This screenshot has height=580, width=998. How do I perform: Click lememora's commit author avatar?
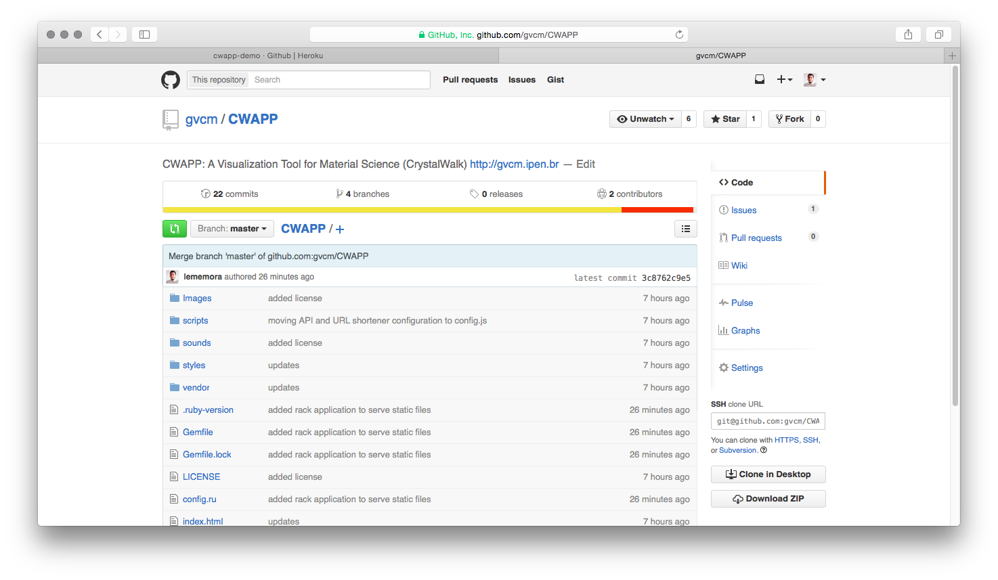click(x=173, y=277)
